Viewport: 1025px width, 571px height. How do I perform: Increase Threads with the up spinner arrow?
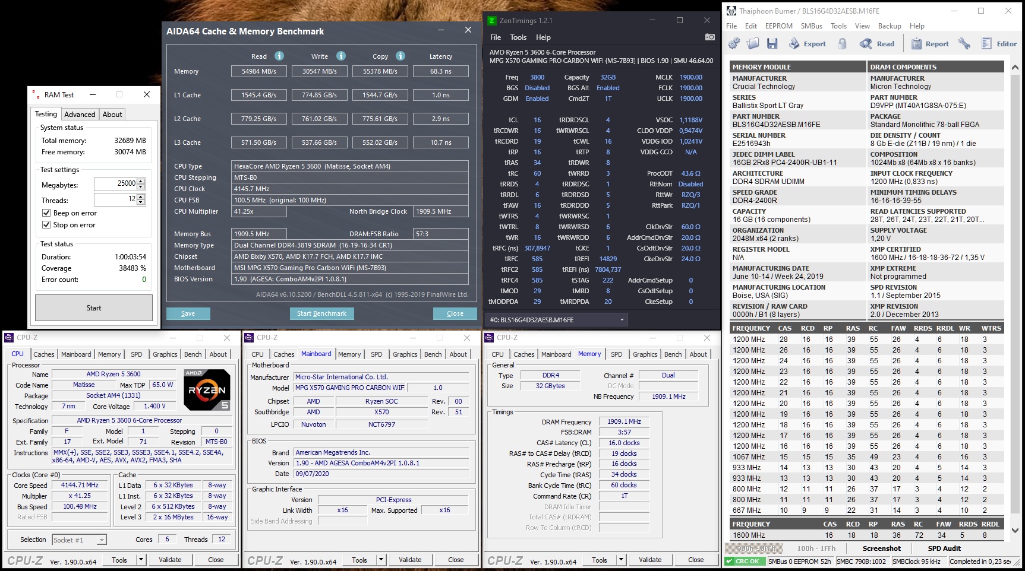tap(141, 197)
